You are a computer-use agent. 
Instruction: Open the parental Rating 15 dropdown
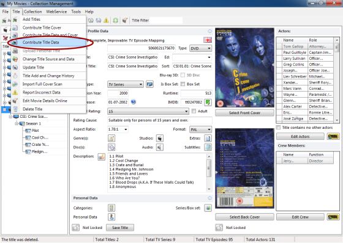click(x=148, y=111)
